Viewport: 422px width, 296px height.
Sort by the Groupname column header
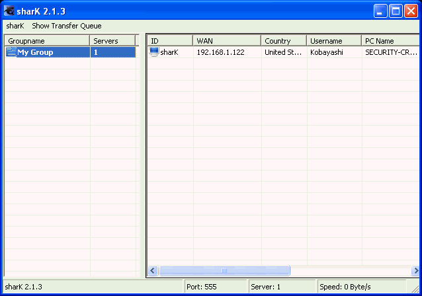pos(46,41)
